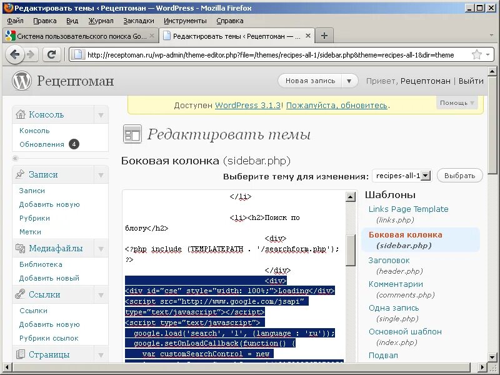Viewport: 500px width, 375px height.
Task: Bookmark page with the star icon
Action: click(x=476, y=54)
